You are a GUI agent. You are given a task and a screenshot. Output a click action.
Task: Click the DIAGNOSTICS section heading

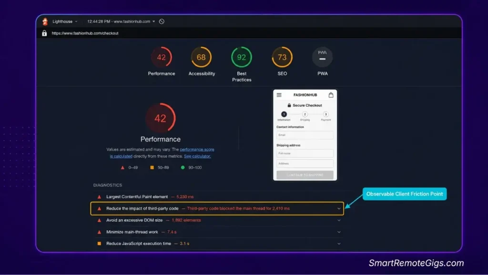[108, 185]
